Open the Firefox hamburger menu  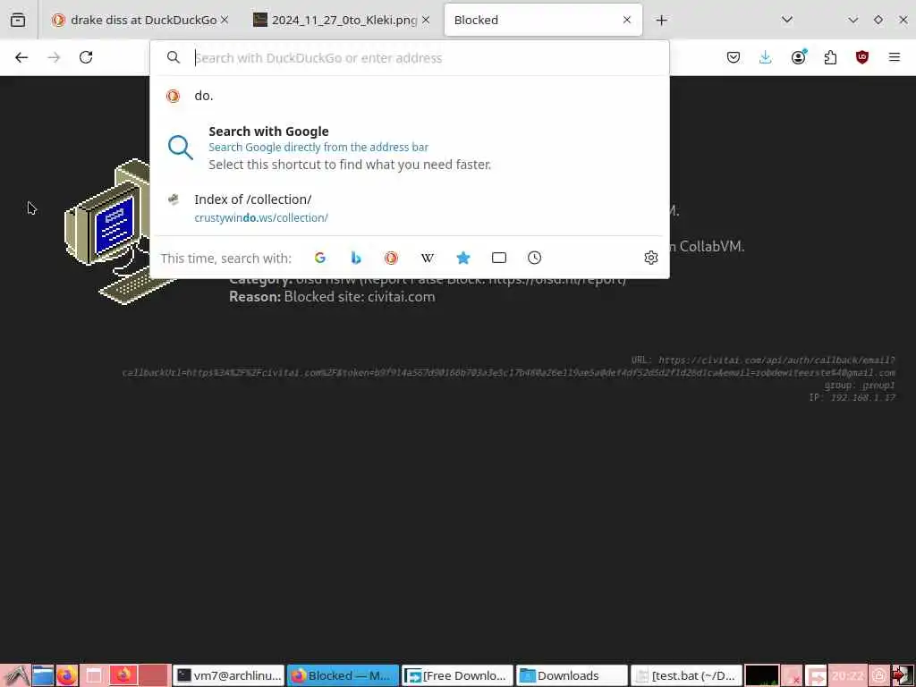click(x=895, y=57)
